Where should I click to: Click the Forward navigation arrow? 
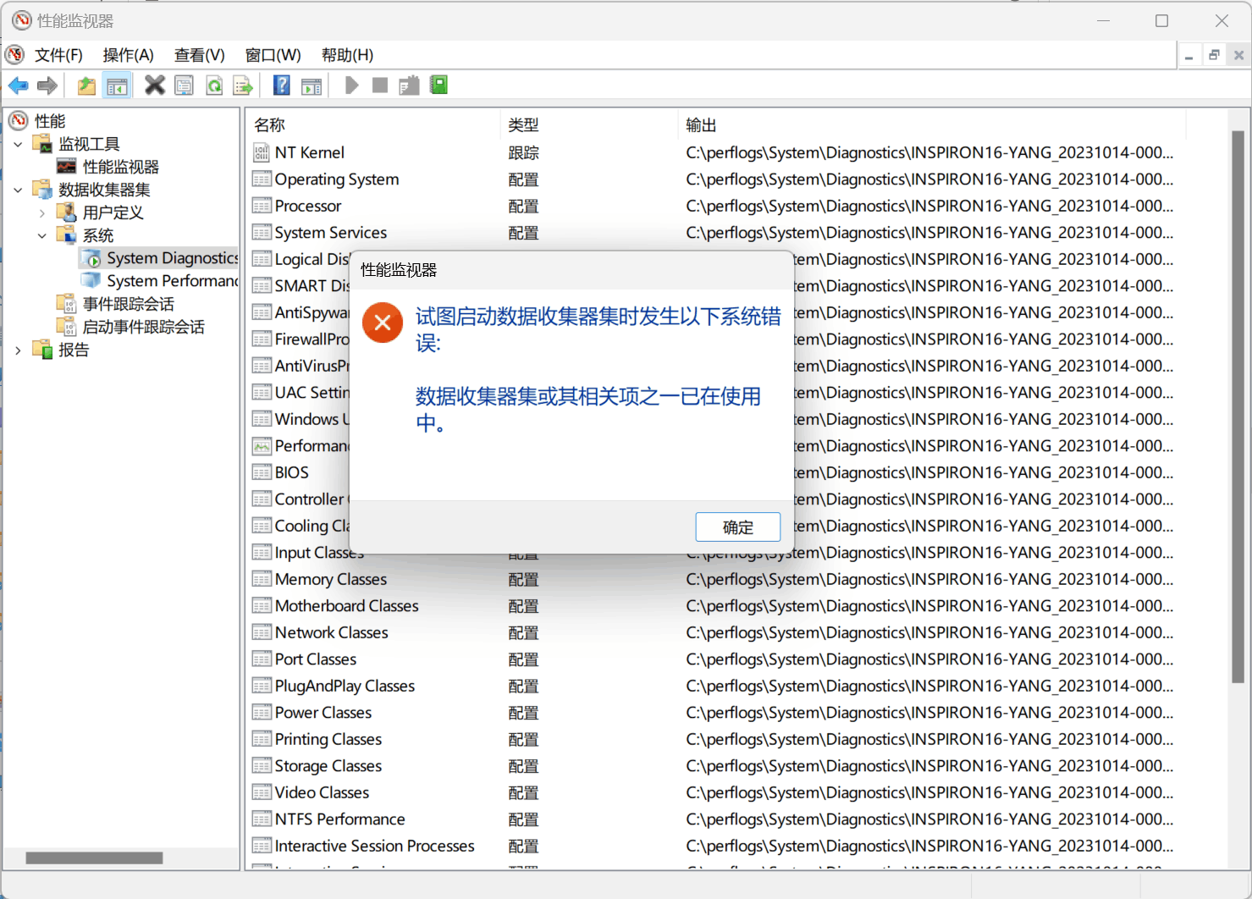pyautogui.click(x=47, y=85)
